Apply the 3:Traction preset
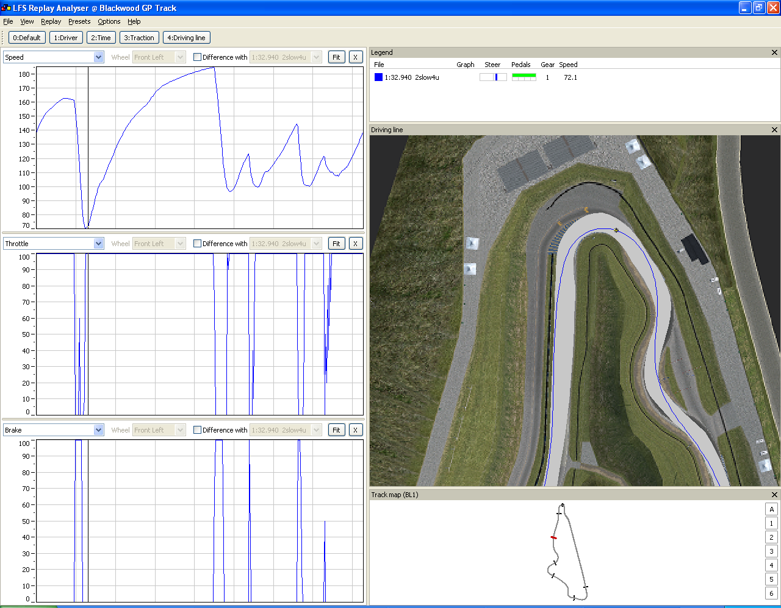 tap(139, 38)
